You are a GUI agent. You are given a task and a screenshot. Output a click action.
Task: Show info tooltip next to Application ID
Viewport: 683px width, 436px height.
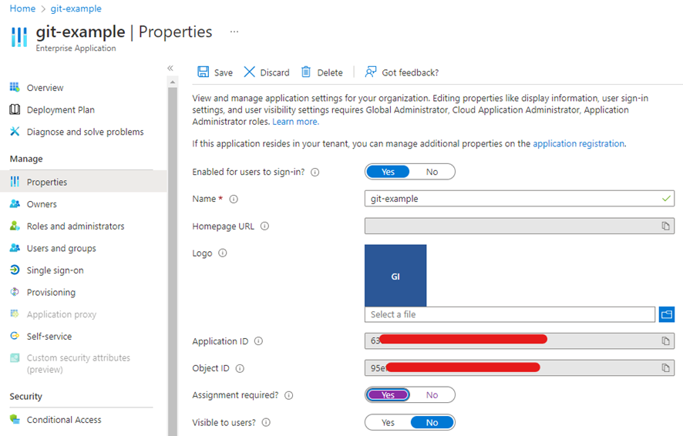258,341
